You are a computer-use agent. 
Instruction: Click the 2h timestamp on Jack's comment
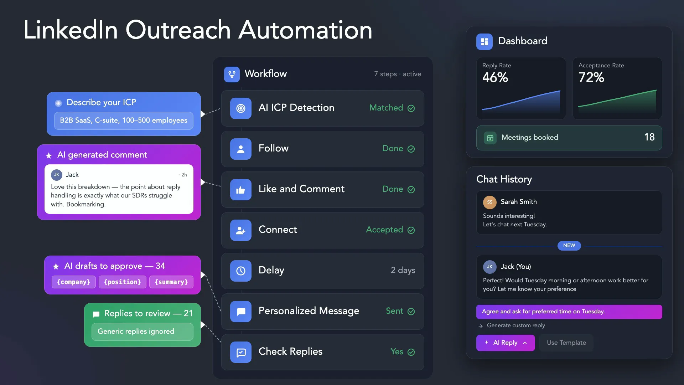point(183,175)
